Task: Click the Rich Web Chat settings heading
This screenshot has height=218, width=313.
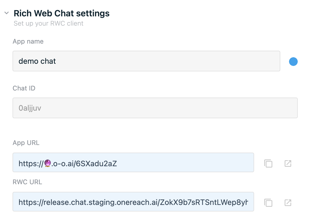Action: [62, 13]
